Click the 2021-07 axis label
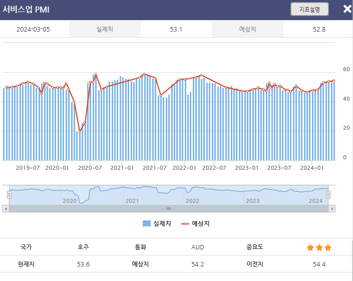 pyautogui.click(x=155, y=168)
